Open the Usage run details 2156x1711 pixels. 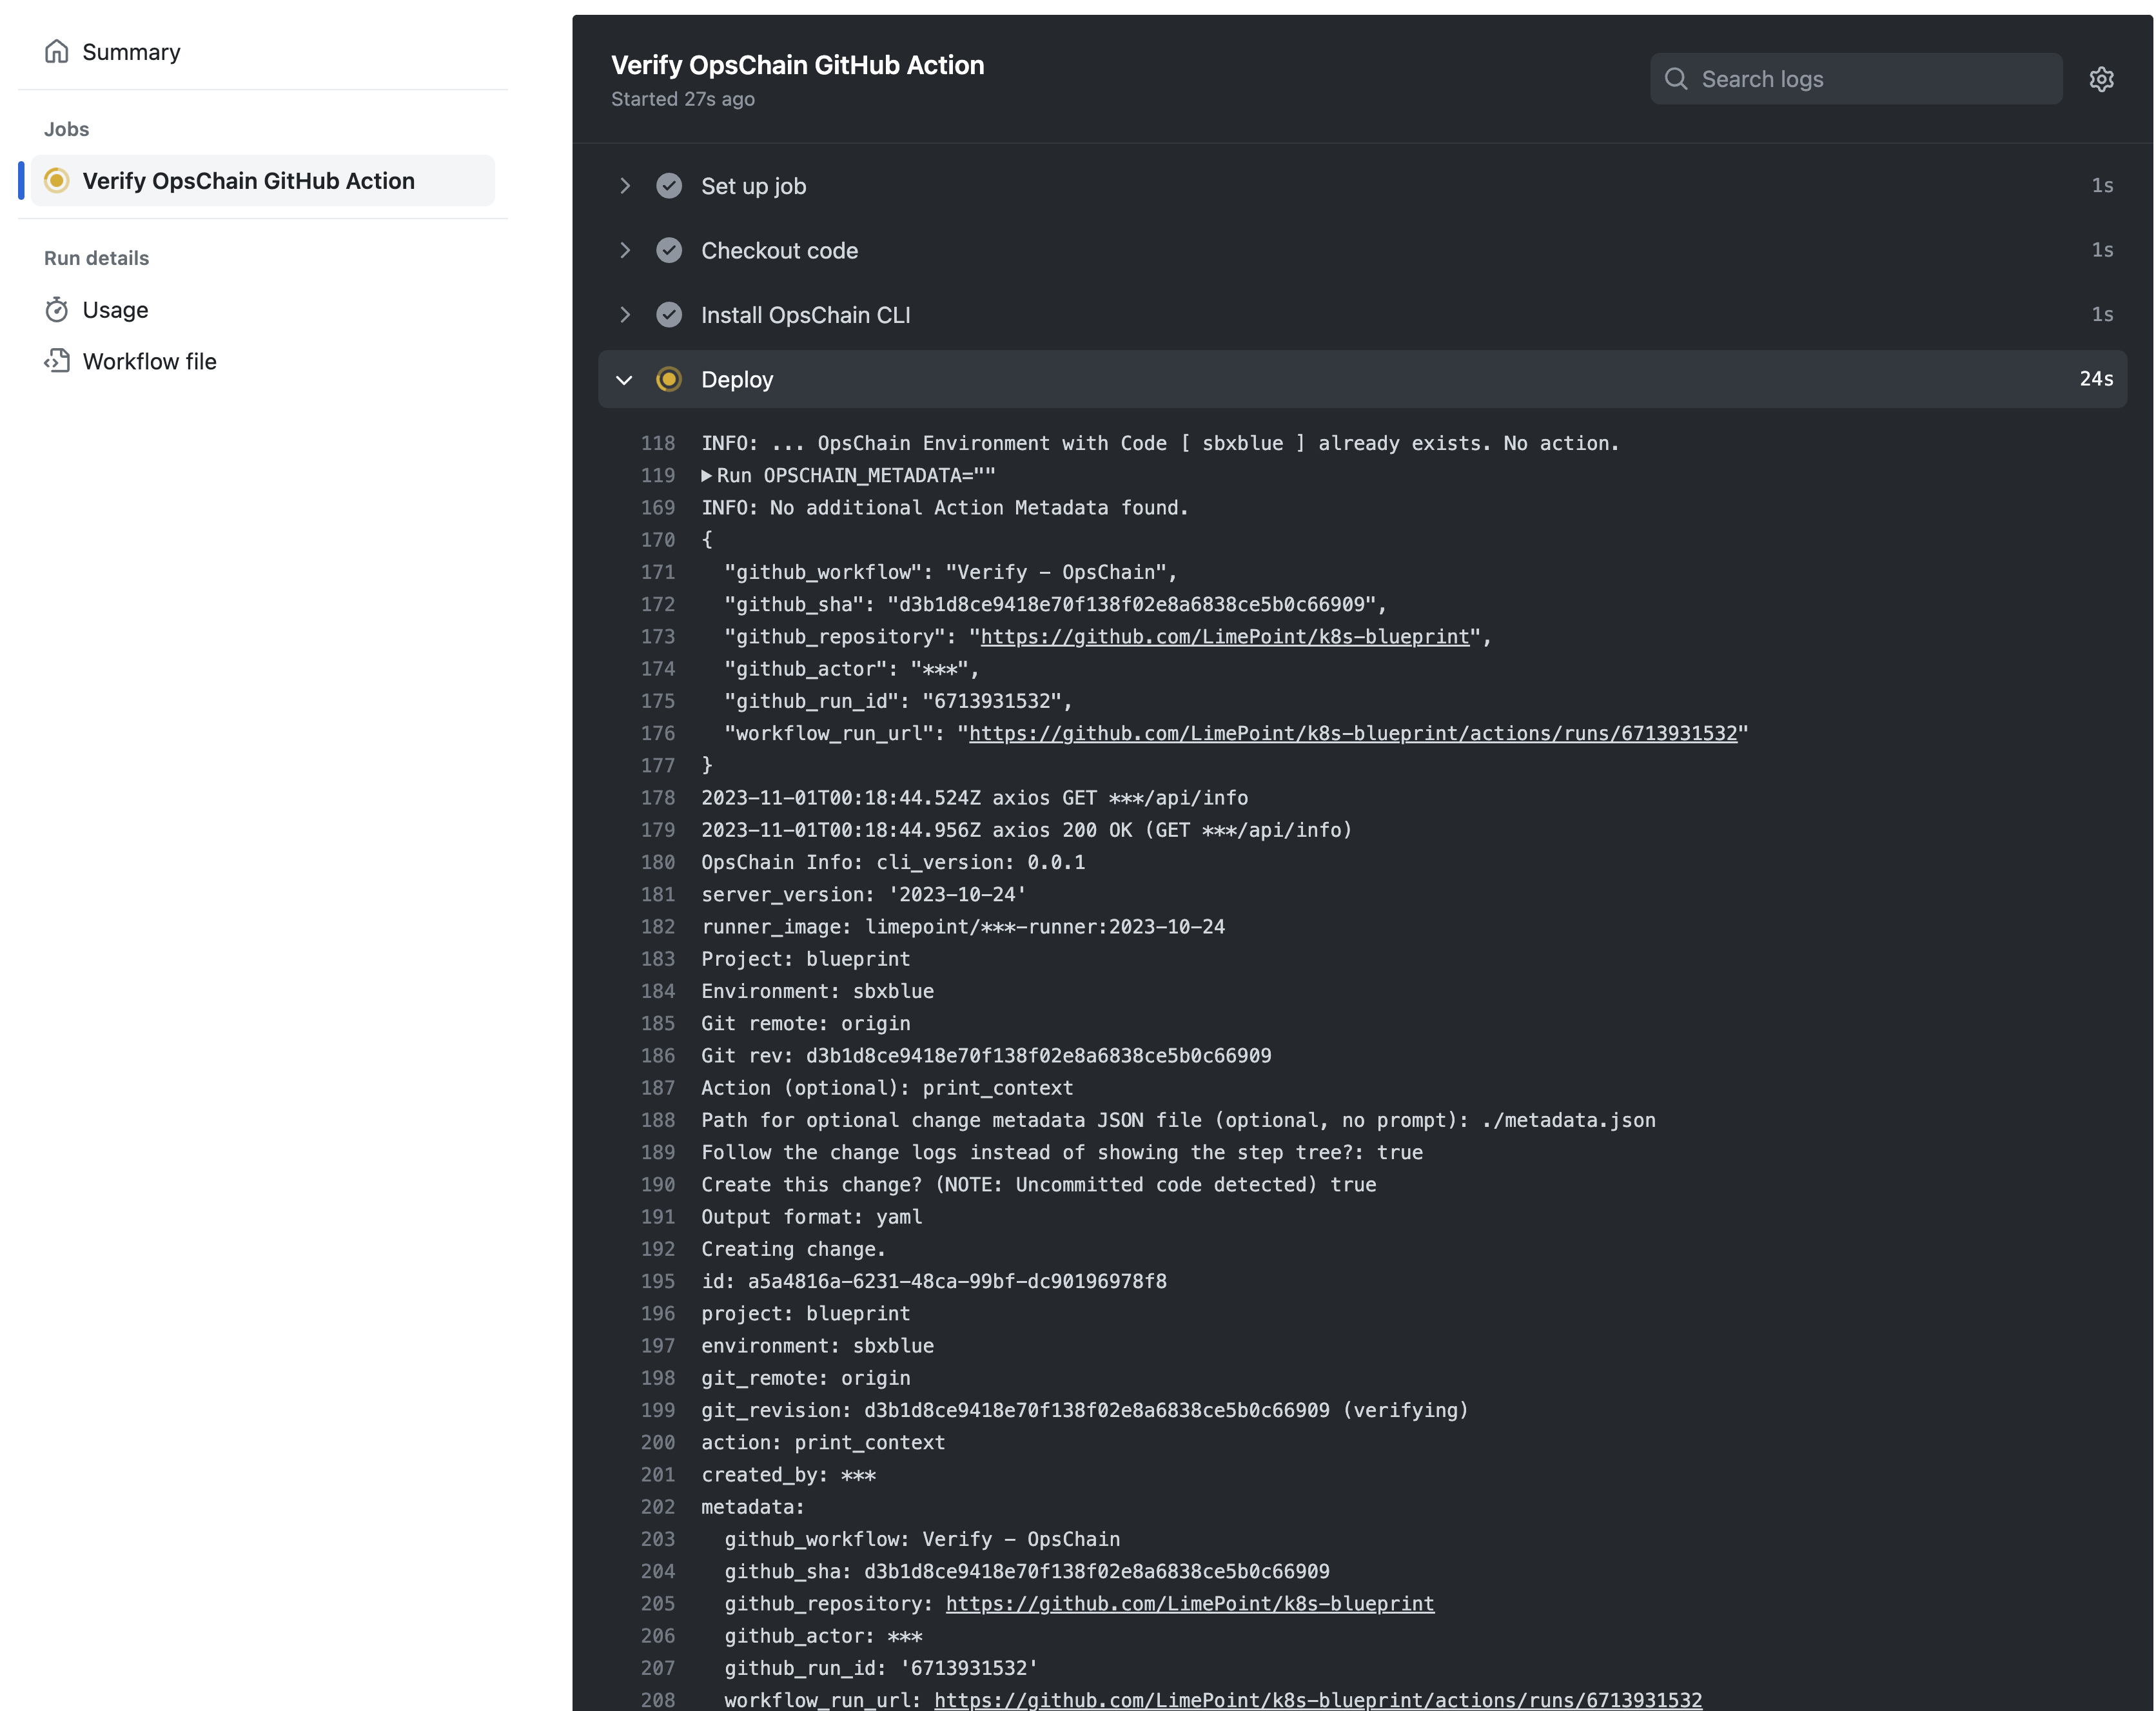tap(115, 310)
